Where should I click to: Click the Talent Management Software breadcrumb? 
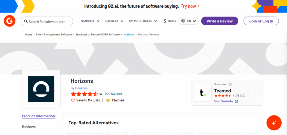pos(54,34)
